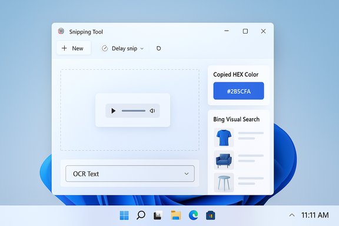Launch Microsoft Edge from taskbar

pyautogui.click(x=193, y=215)
